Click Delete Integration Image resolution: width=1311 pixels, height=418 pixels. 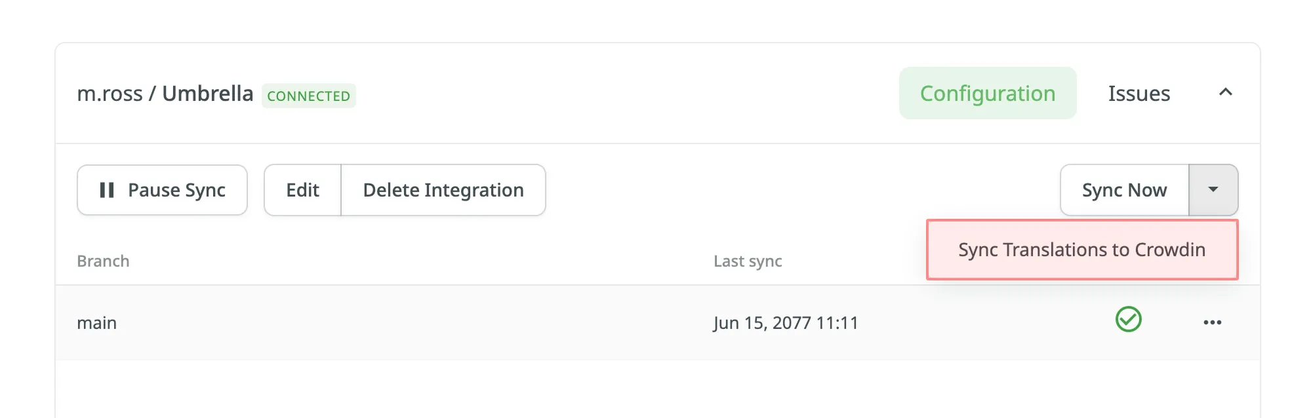click(x=443, y=190)
